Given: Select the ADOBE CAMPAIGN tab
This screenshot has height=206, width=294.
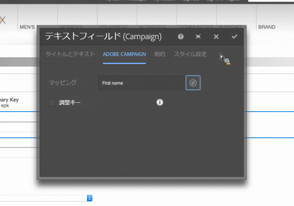Looking at the screenshot, I should tap(124, 54).
